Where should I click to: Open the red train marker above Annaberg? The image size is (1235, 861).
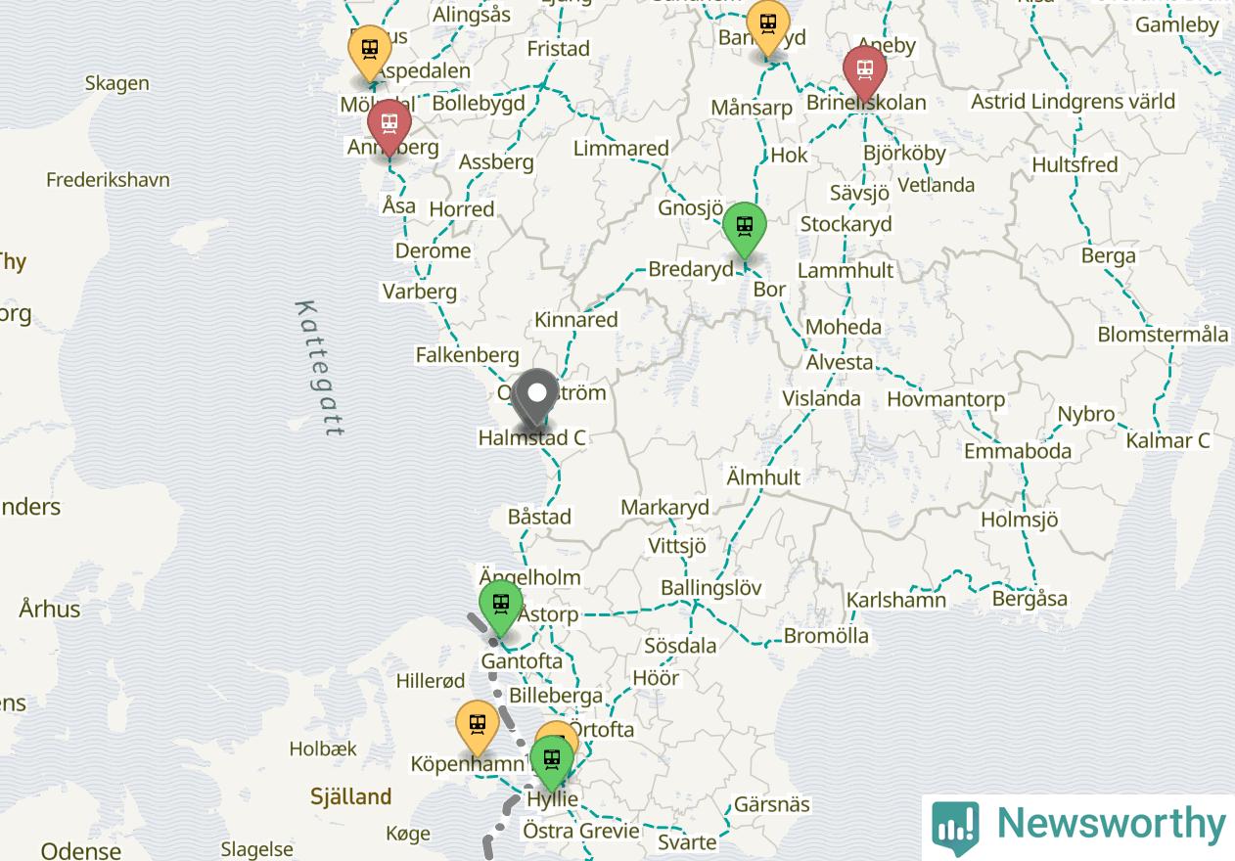pyautogui.click(x=389, y=126)
